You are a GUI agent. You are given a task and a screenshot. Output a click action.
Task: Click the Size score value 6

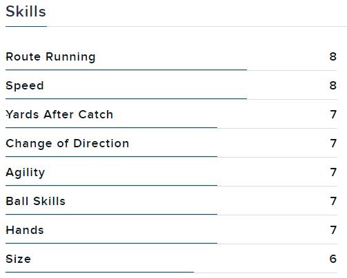click(x=333, y=259)
